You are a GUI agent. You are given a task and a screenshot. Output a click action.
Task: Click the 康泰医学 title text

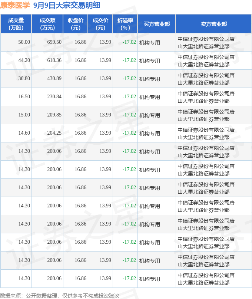point(15,5)
